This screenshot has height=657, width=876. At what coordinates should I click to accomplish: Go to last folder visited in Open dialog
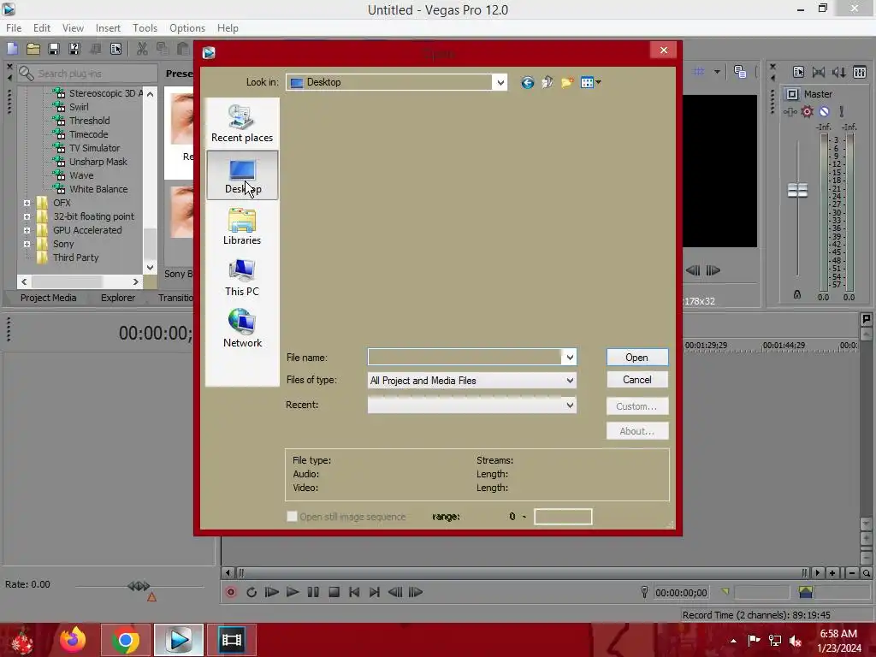527,83
